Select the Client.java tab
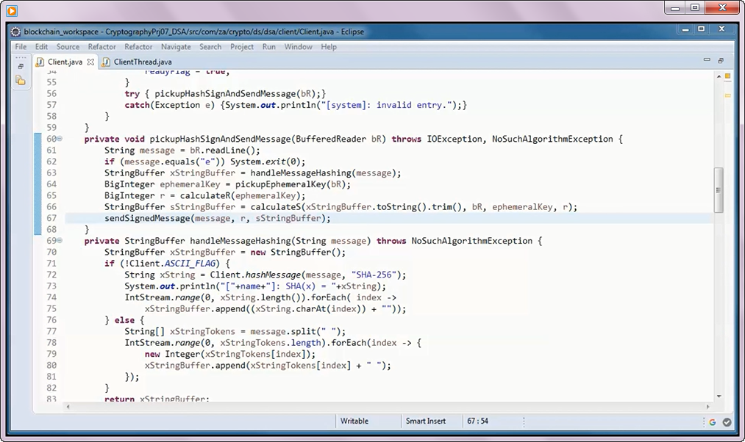This screenshot has height=442, width=745. tap(64, 62)
